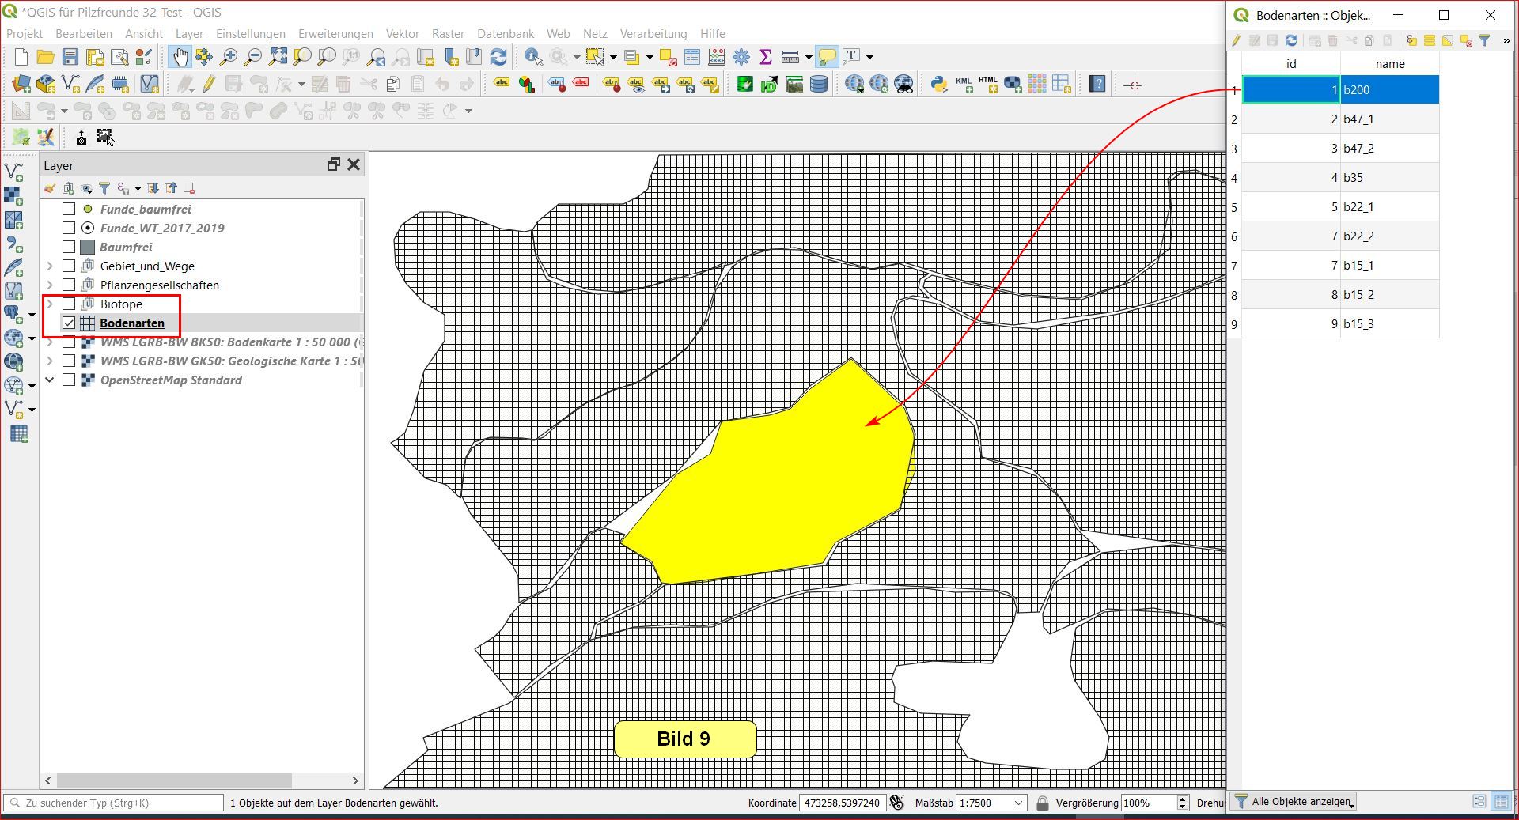
Task: Open the attribute table from the toolbar
Action: coord(692,57)
